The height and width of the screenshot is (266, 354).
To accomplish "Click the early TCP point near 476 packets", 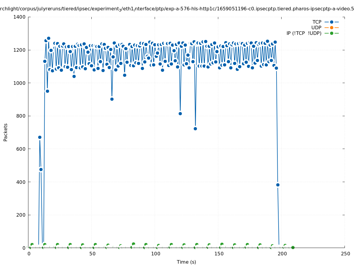I will pos(41,169).
